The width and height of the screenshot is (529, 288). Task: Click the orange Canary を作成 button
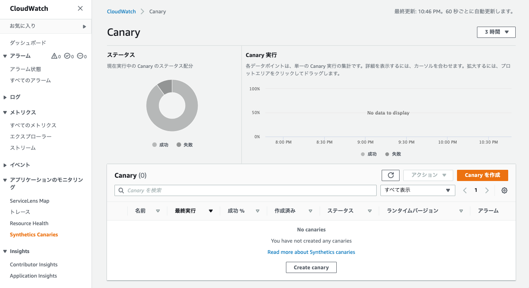(x=482, y=175)
